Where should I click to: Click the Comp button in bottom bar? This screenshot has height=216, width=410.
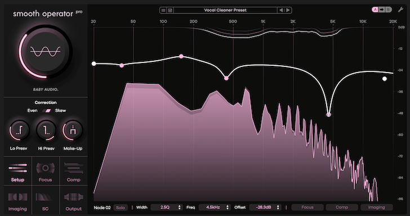pyautogui.click(x=342, y=208)
